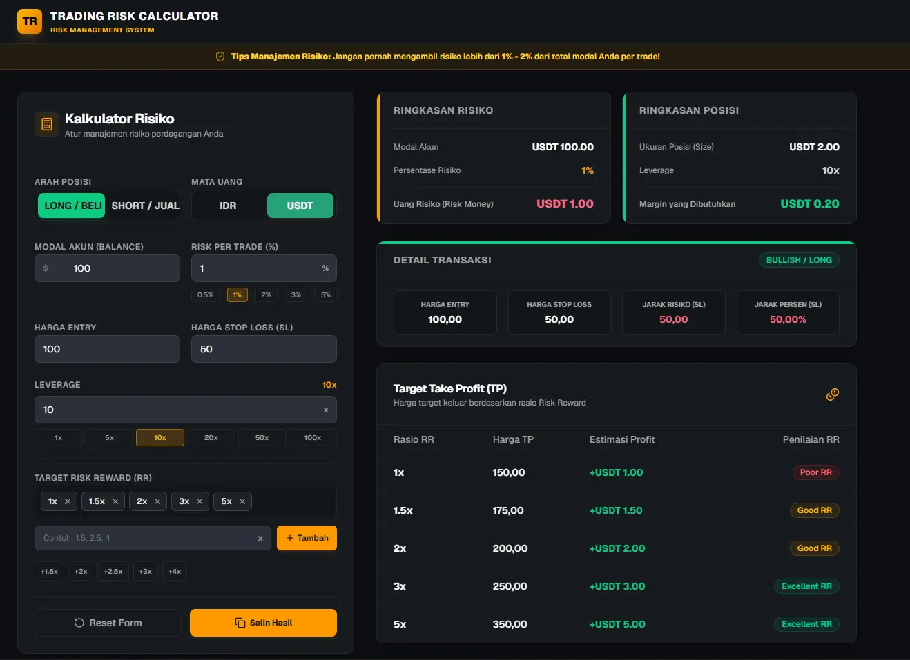910x660 pixels.
Task: Click Reset Form button
Action: click(108, 623)
